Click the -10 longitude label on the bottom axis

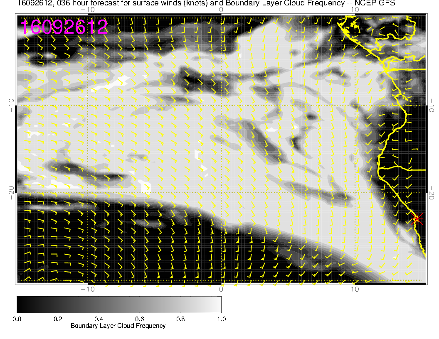(x=87, y=289)
